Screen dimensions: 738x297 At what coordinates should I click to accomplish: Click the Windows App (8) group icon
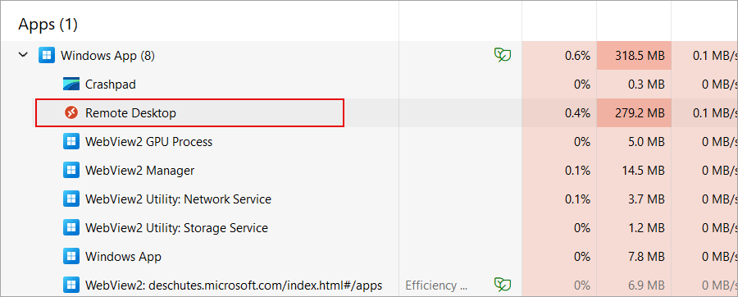tap(46, 56)
